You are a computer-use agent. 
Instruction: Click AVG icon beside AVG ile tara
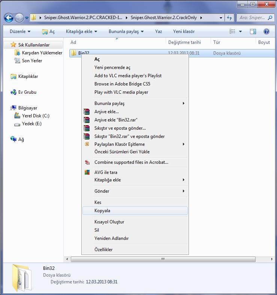pyautogui.click(x=87, y=172)
